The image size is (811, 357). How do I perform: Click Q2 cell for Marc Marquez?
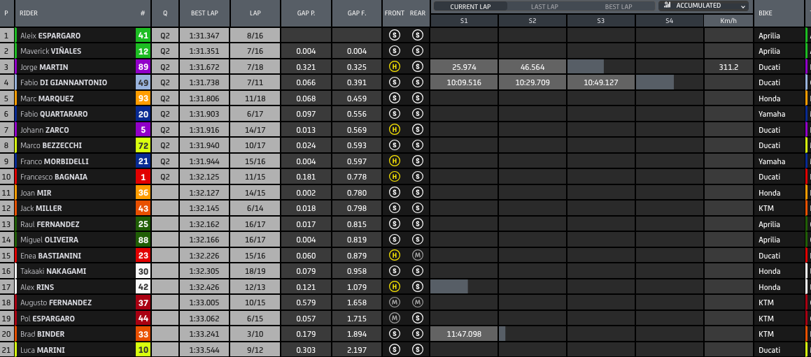(164, 99)
